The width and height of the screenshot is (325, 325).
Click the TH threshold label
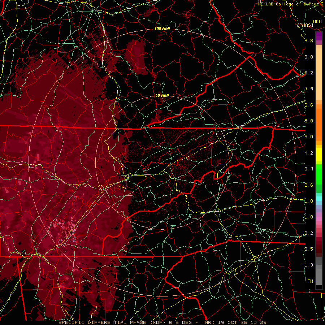pos(310,281)
